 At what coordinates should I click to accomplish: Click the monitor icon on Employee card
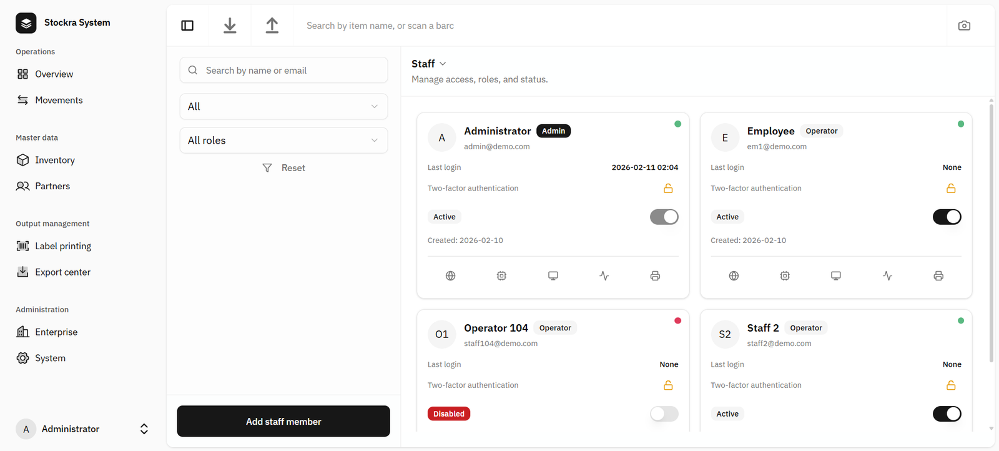click(x=835, y=275)
